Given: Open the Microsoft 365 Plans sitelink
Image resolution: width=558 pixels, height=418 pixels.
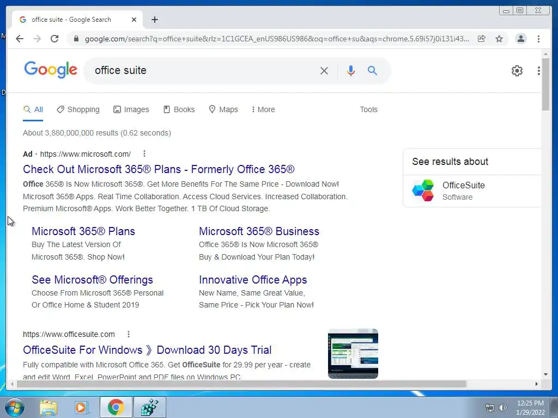Looking at the screenshot, I should 83,231.
